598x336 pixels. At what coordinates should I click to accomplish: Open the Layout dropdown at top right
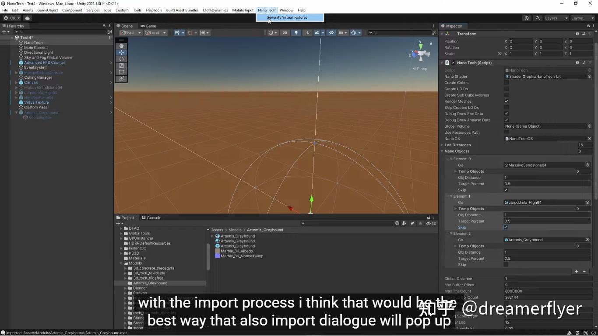pos(582,18)
